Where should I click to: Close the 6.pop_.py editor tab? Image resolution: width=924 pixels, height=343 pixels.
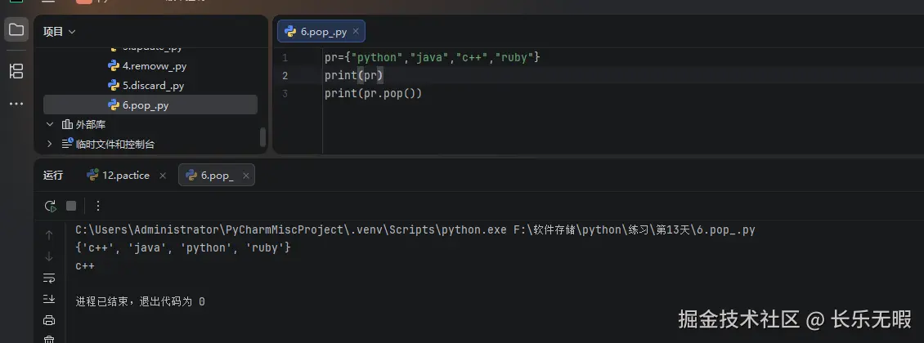[356, 32]
